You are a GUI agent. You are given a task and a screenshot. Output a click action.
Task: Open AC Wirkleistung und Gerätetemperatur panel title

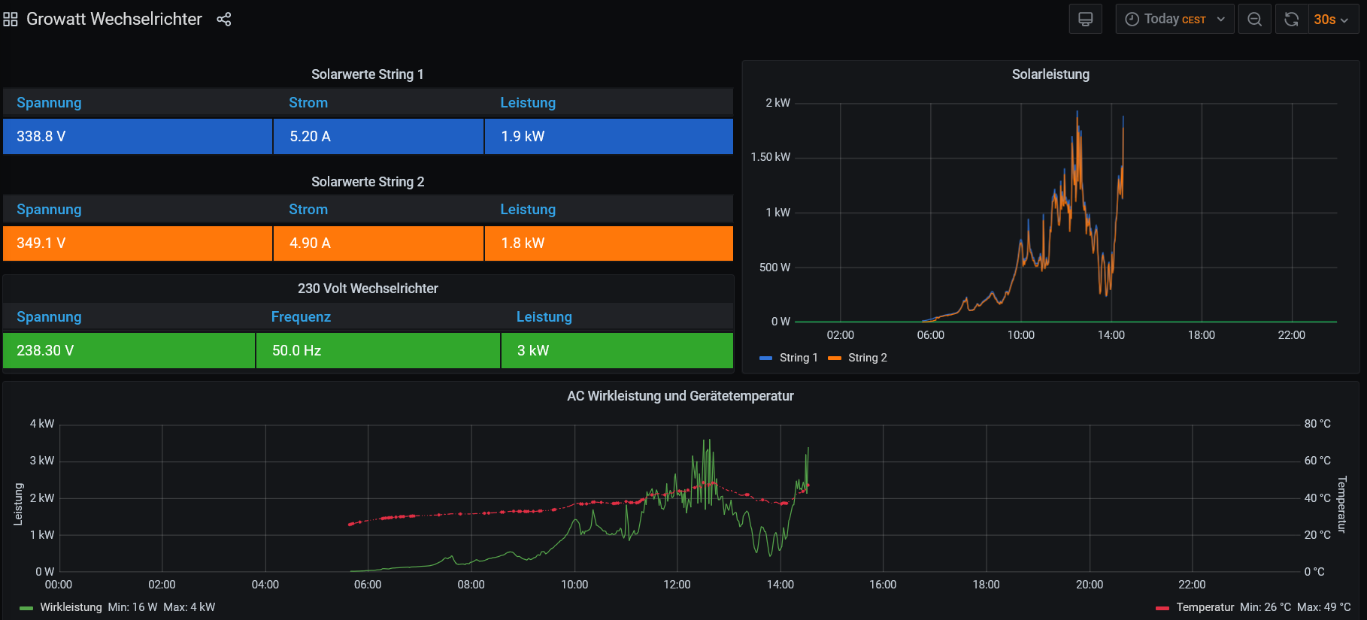coord(680,396)
